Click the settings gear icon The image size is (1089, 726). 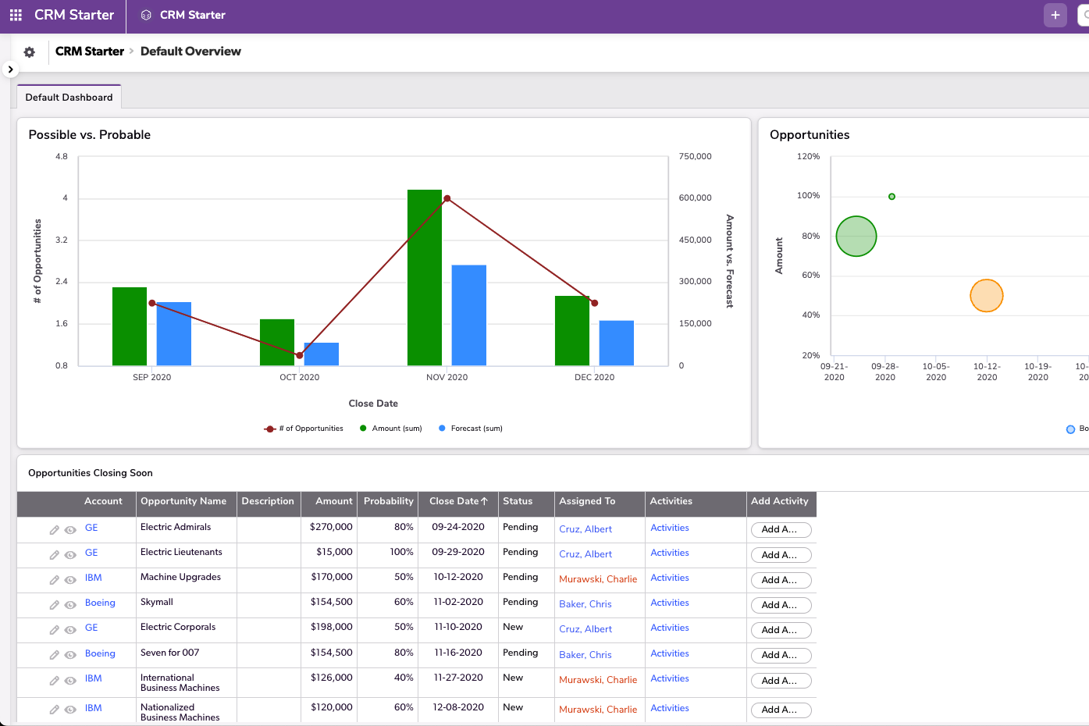pos(29,52)
